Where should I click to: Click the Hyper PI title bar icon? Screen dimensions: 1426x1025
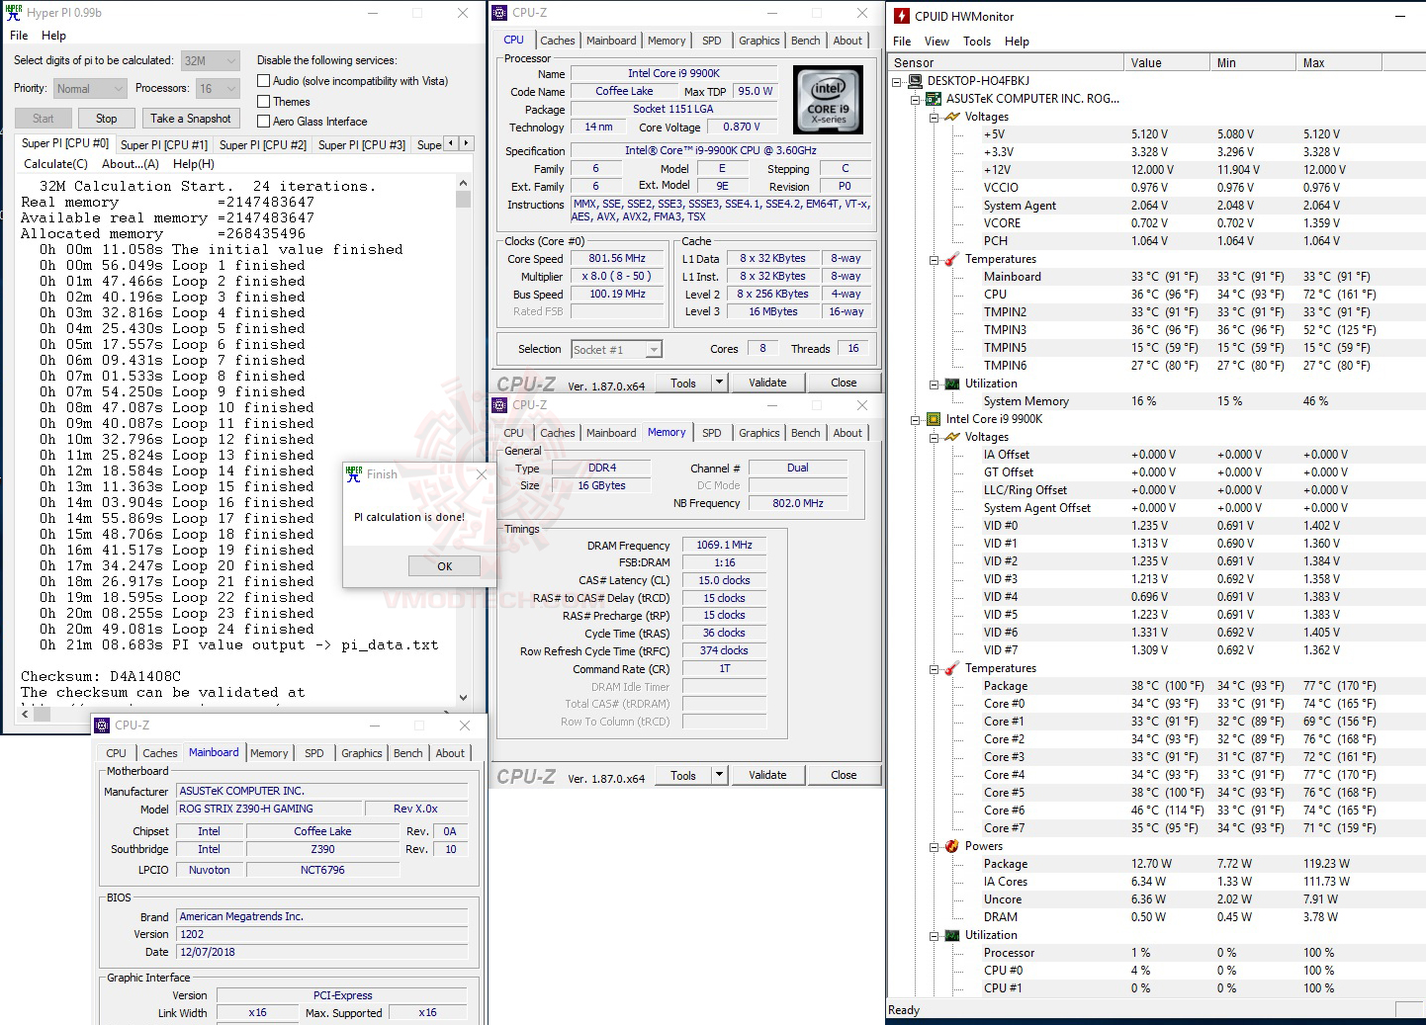point(14,13)
